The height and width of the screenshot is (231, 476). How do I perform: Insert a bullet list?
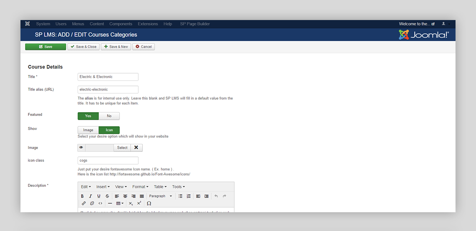(x=180, y=196)
